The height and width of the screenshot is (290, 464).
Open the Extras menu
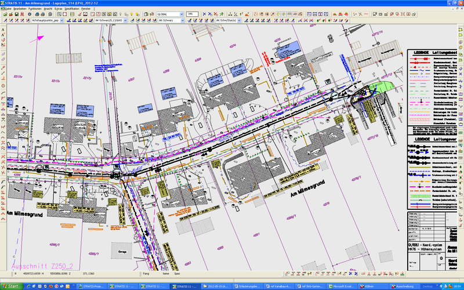59,9
